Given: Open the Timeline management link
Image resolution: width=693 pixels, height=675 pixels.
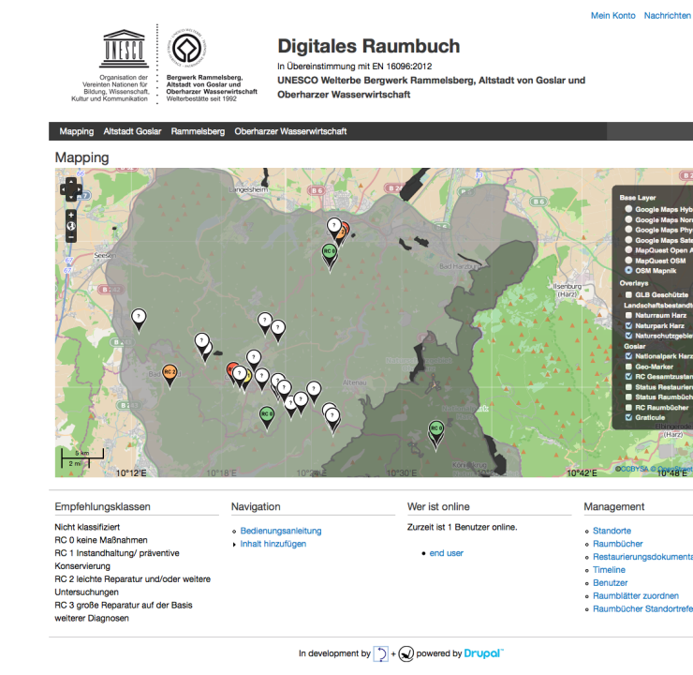Looking at the screenshot, I should pos(609,570).
